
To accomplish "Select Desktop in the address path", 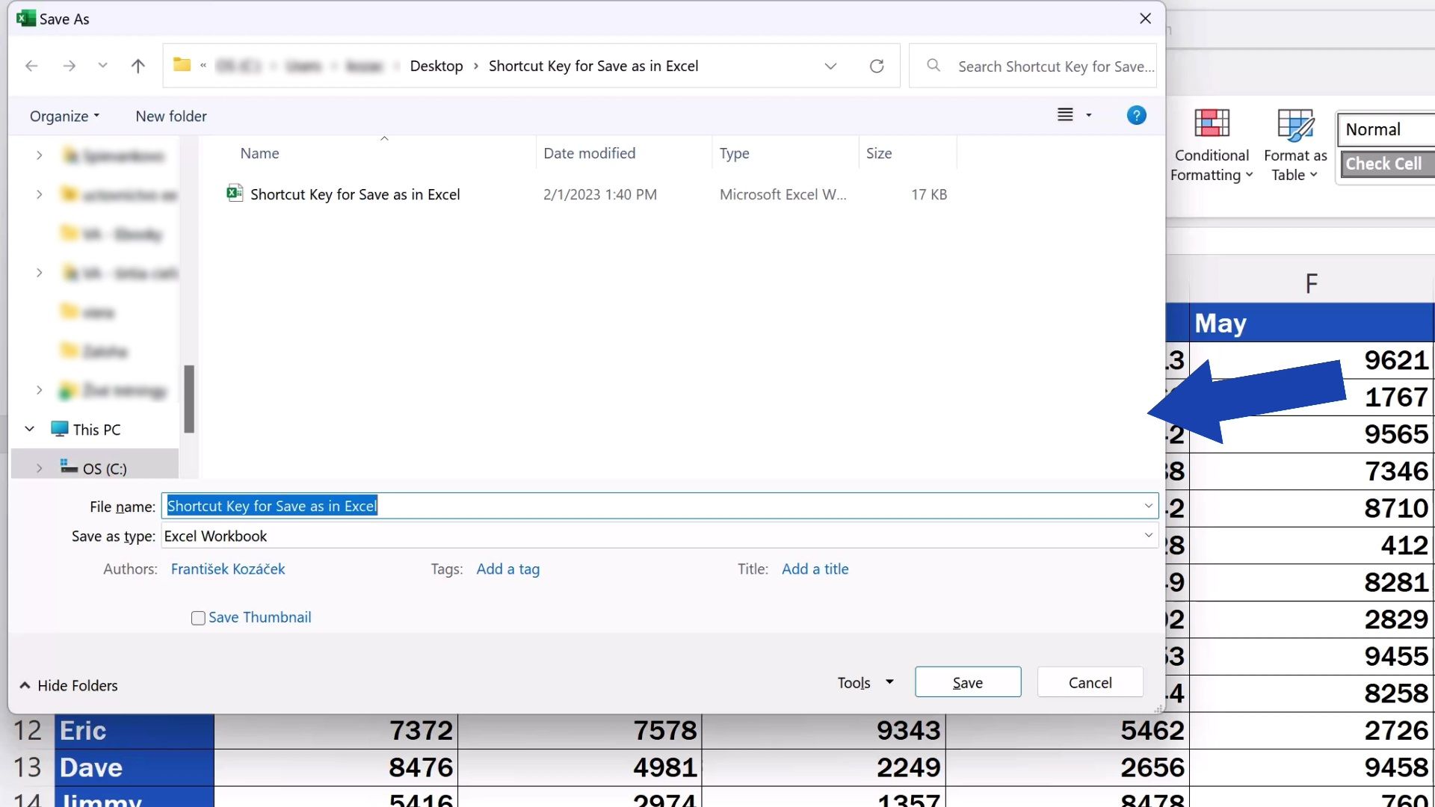I will tap(436, 66).
